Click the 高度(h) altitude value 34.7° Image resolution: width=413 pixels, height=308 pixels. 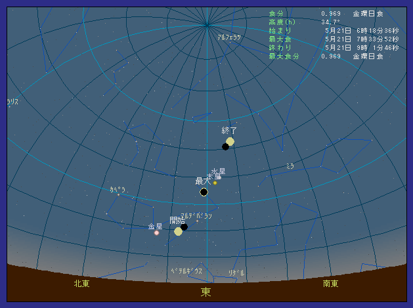point(330,22)
